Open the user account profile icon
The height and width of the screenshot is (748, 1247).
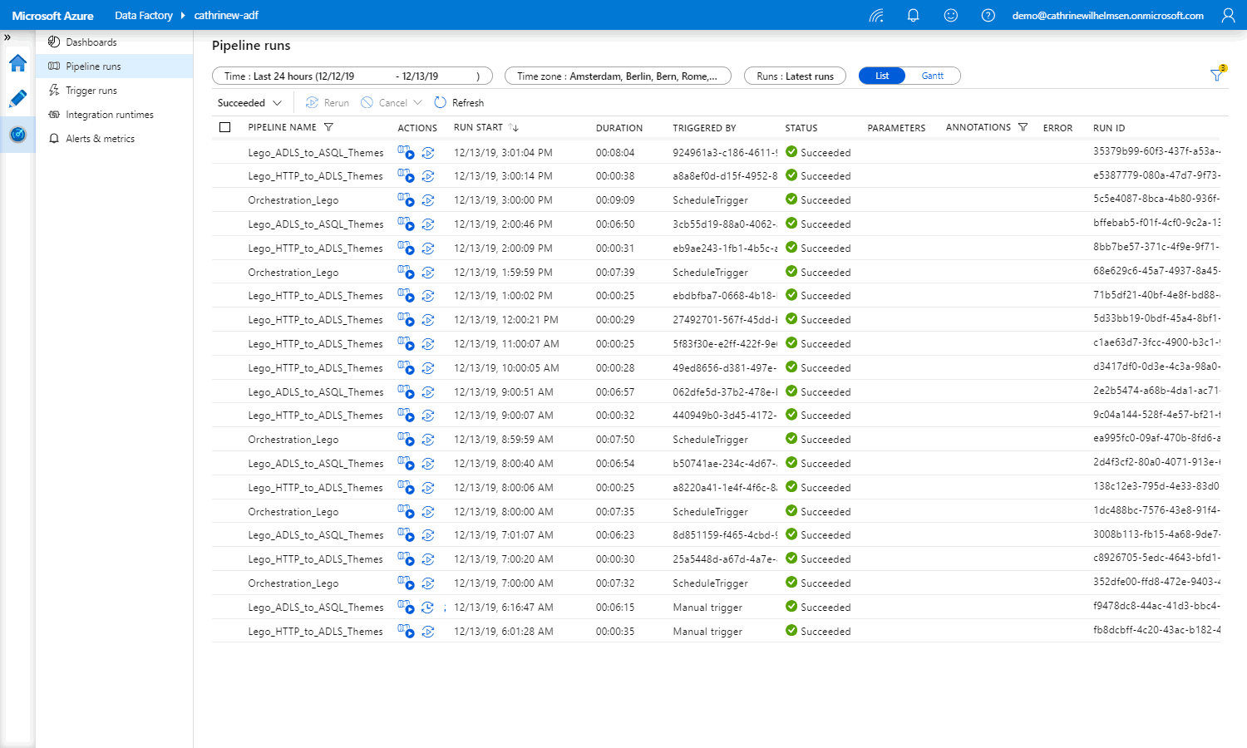pyautogui.click(x=1228, y=16)
